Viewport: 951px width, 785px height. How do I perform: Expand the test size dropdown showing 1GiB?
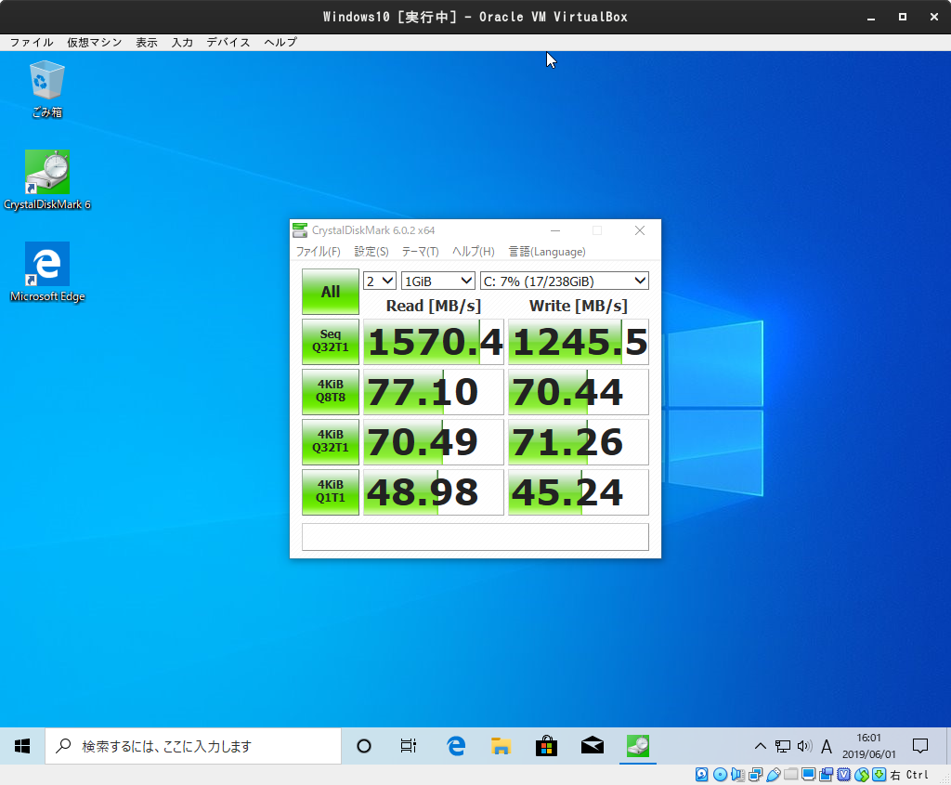coord(438,281)
